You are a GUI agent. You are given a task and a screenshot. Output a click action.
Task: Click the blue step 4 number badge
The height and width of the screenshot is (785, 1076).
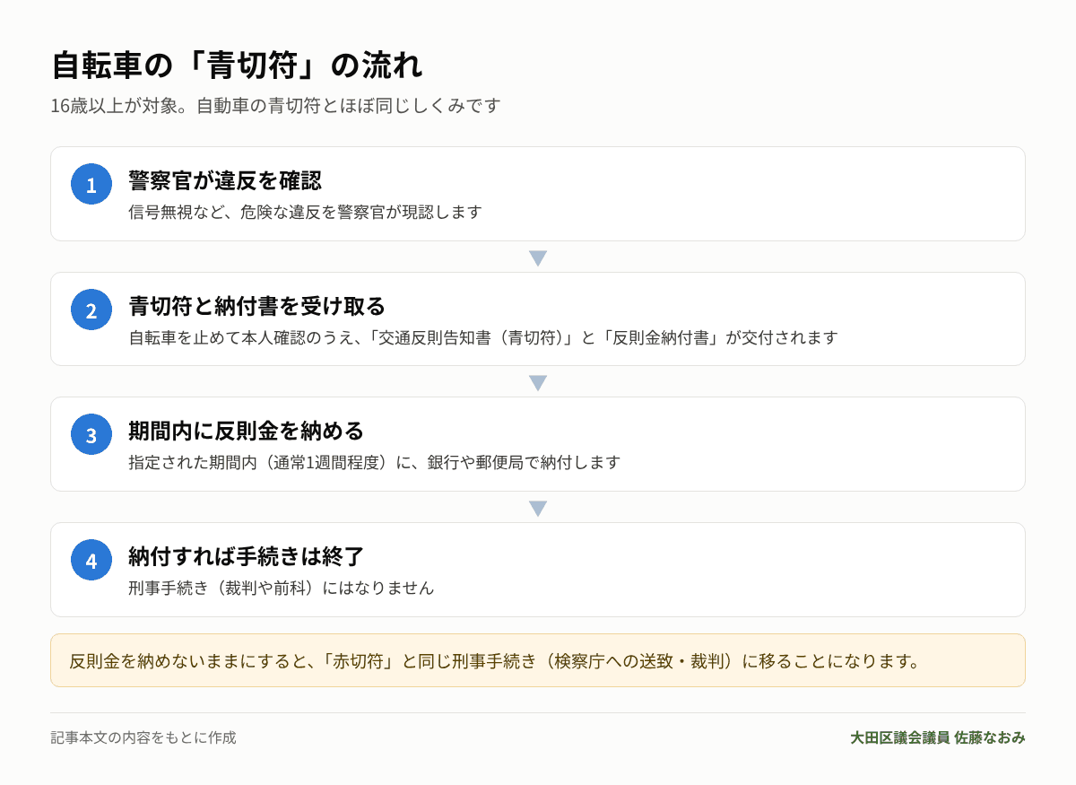[x=91, y=560]
